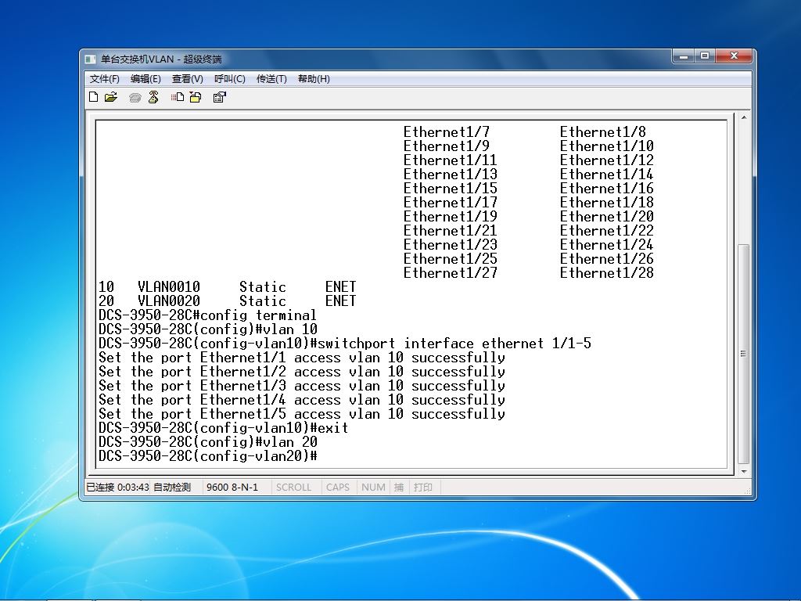Click the vertical scrollbar thumb
801x601 pixels.
pos(744,354)
